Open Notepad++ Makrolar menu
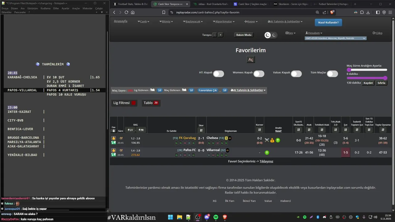Image resolution: width=395 pixels, height=222 pixels. click(x=88, y=8)
